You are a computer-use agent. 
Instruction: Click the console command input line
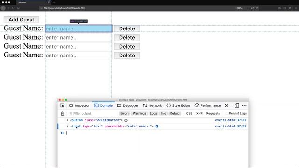[157, 133]
